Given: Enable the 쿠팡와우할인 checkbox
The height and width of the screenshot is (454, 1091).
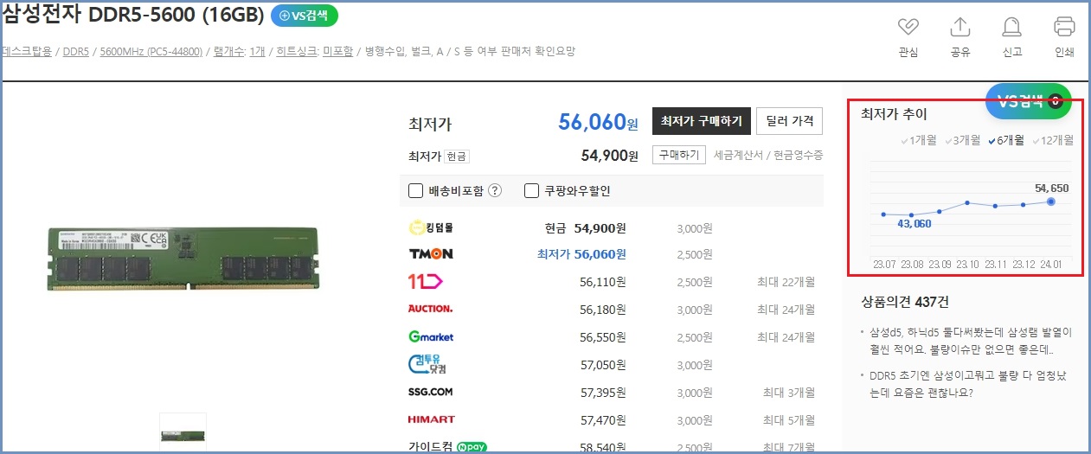Looking at the screenshot, I should [x=532, y=191].
